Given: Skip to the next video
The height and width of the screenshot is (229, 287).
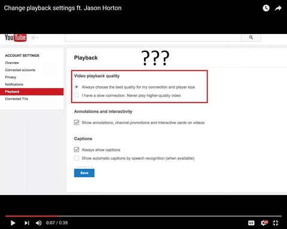Looking at the screenshot, I should [x=27, y=223].
